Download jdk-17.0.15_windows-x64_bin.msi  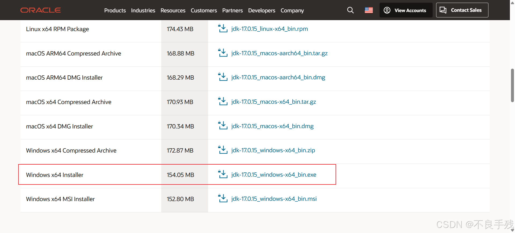point(274,199)
